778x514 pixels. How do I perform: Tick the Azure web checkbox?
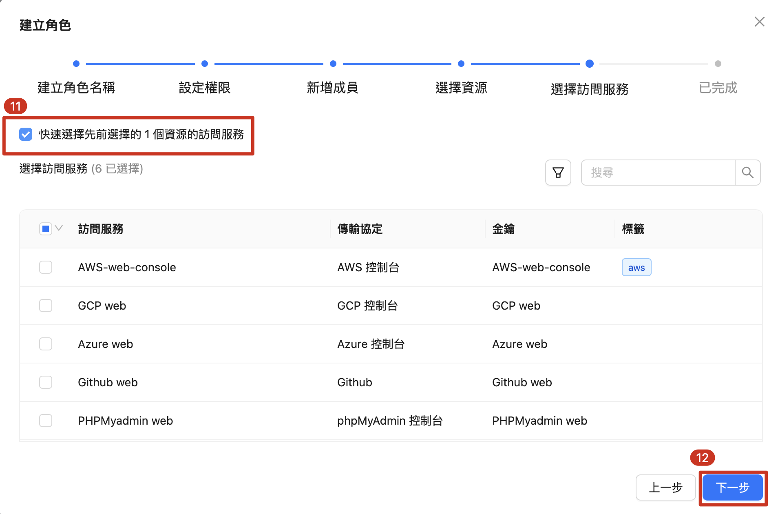coord(46,344)
